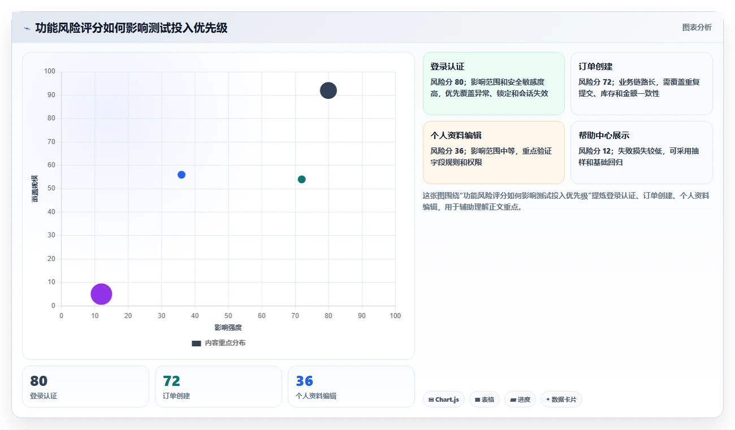Click the 覆盖规模 y-axis title
This screenshot has width=735, height=430.
[x=35, y=189]
